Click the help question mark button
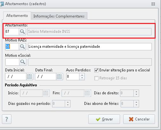 click(7, 119)
